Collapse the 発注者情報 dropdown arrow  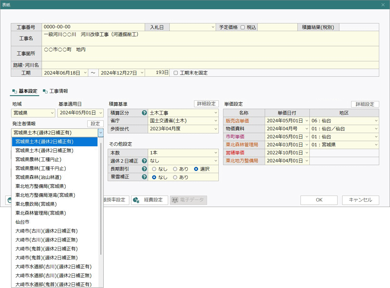101,133
